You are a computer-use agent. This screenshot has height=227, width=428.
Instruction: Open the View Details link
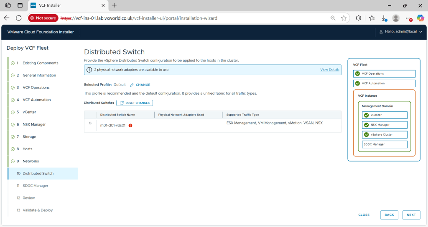tap(329, 70)
